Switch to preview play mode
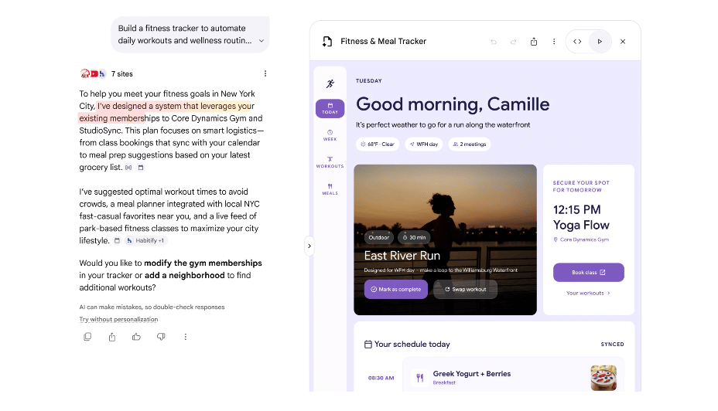This screenshot has width=718, height=411. [x=600, y=42]
